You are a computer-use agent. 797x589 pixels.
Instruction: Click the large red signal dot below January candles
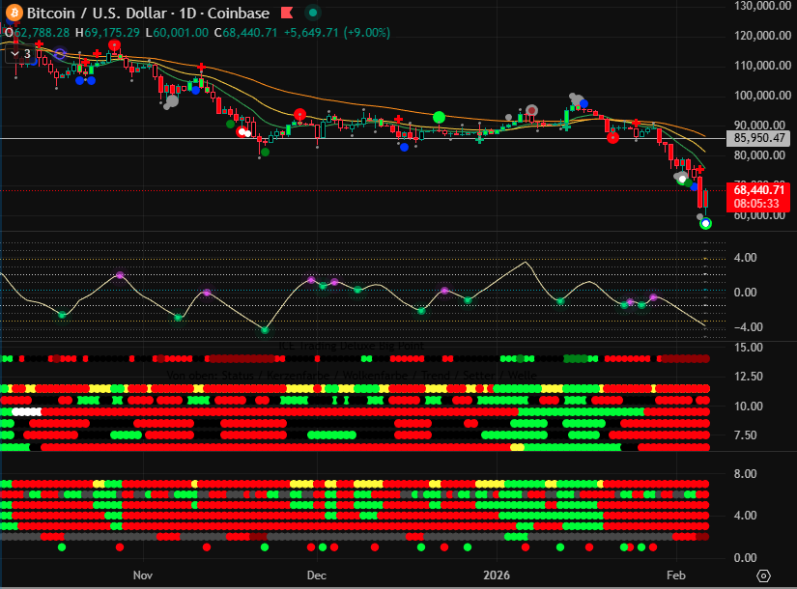click(x=612, y=138)
